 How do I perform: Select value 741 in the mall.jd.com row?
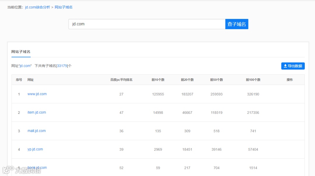pyautogui.click(x=253, y=131)
